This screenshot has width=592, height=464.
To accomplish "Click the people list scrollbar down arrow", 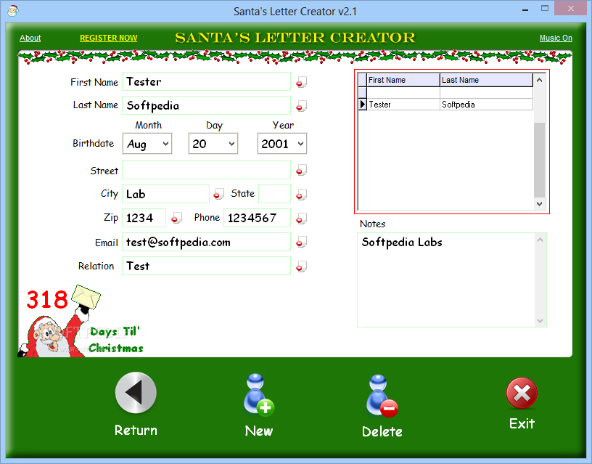I will click(x=540, y=203).
